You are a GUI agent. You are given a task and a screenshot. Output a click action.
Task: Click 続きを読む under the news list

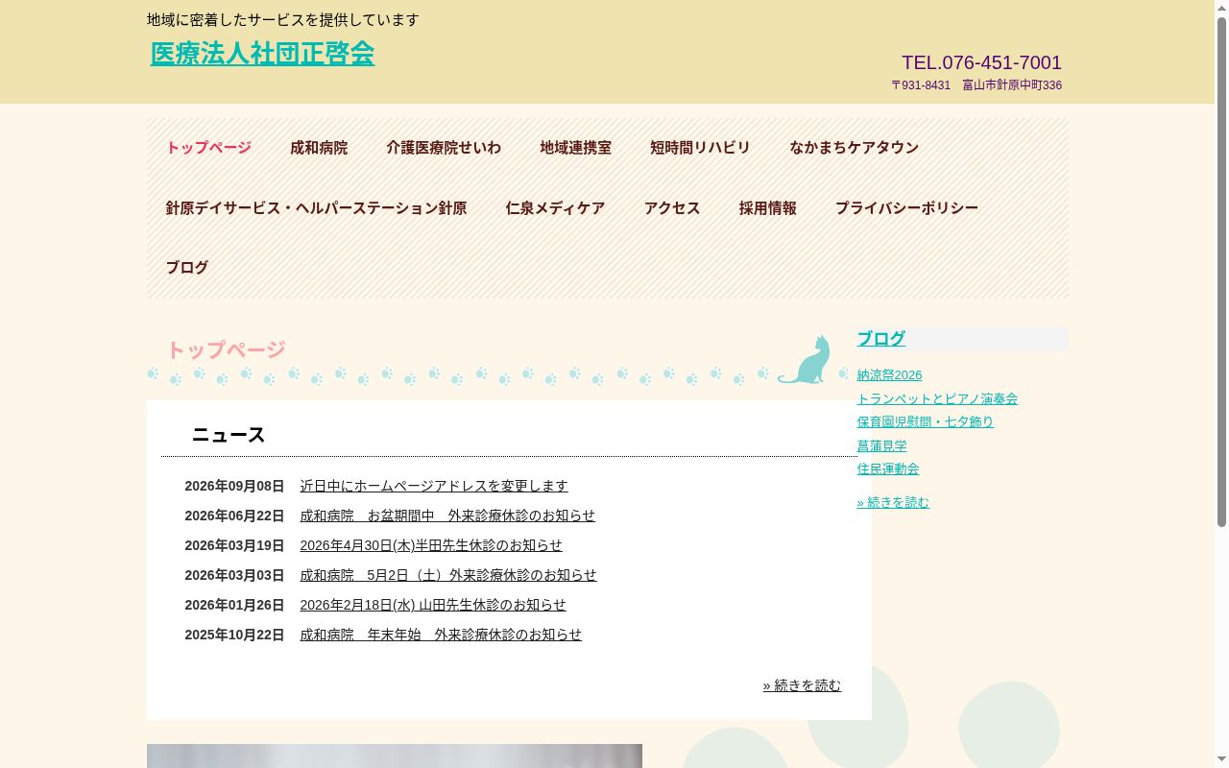(802, 685)
